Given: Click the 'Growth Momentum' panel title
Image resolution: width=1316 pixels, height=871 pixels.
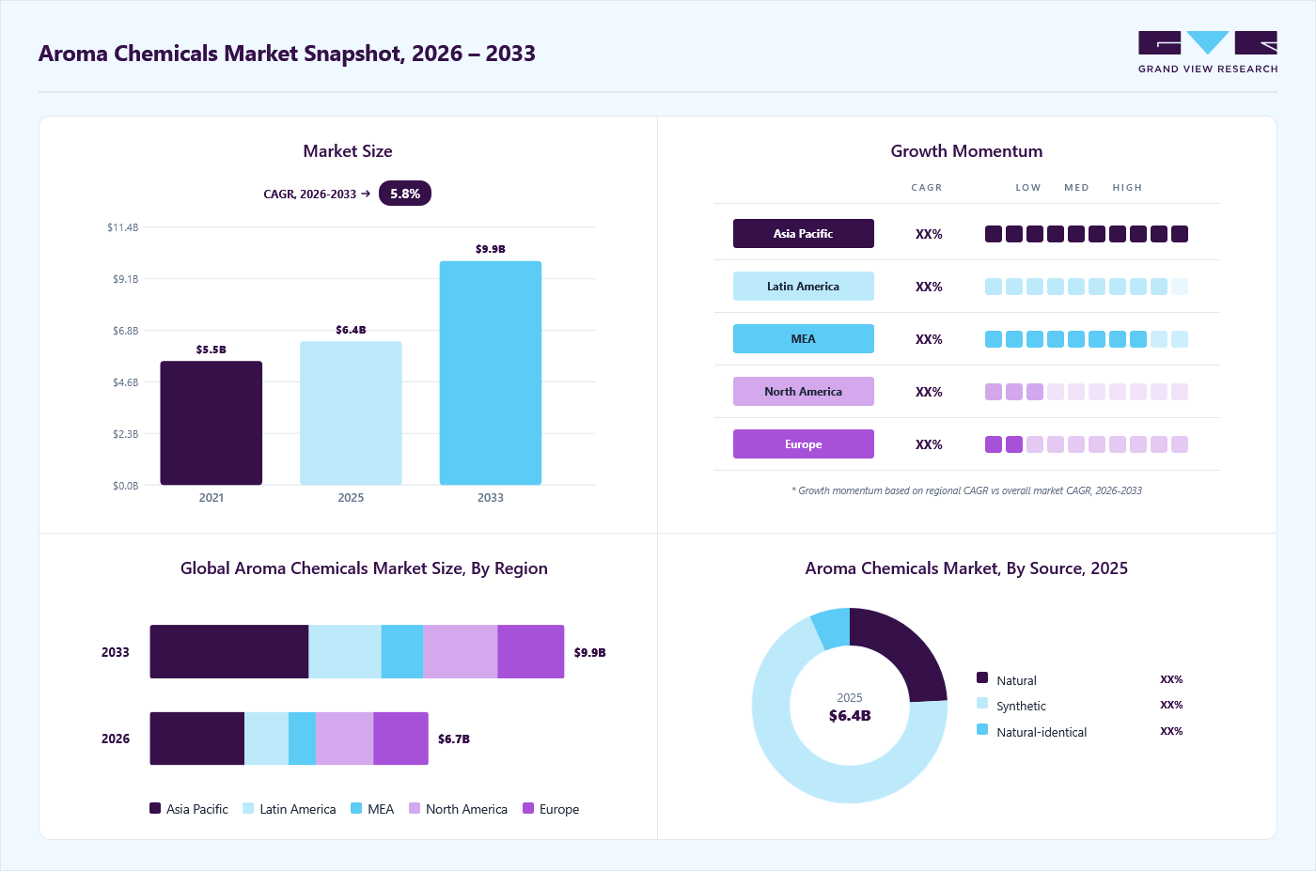Looking at the screenshot, I should [x=966, y=151].
